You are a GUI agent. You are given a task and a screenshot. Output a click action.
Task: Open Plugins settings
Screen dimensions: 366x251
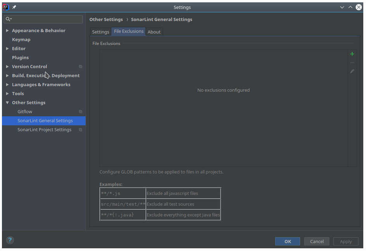(20, 58)
